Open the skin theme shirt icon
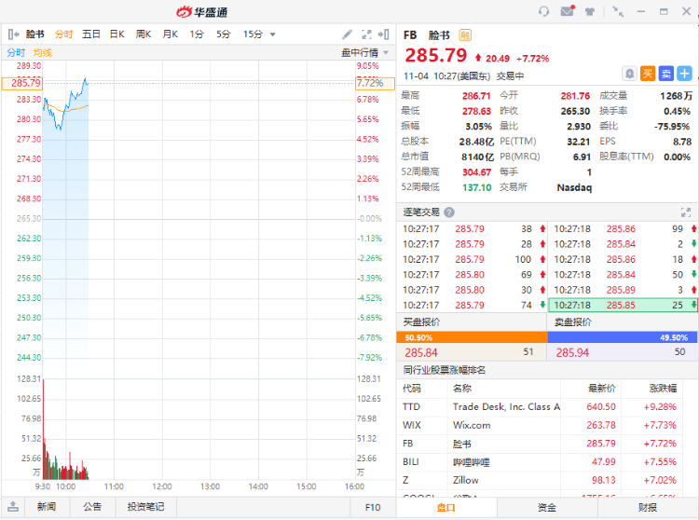The height and width of the screenshot is (520, 699). 590,12
